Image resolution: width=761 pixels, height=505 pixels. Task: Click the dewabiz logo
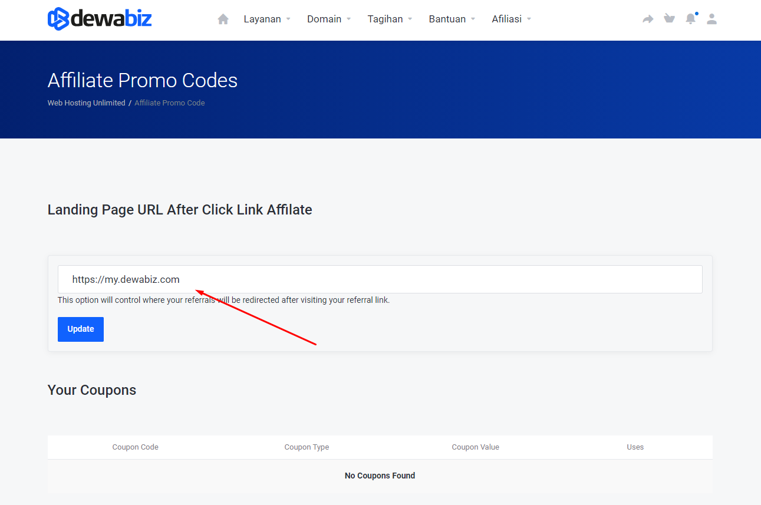coord(100,19)
